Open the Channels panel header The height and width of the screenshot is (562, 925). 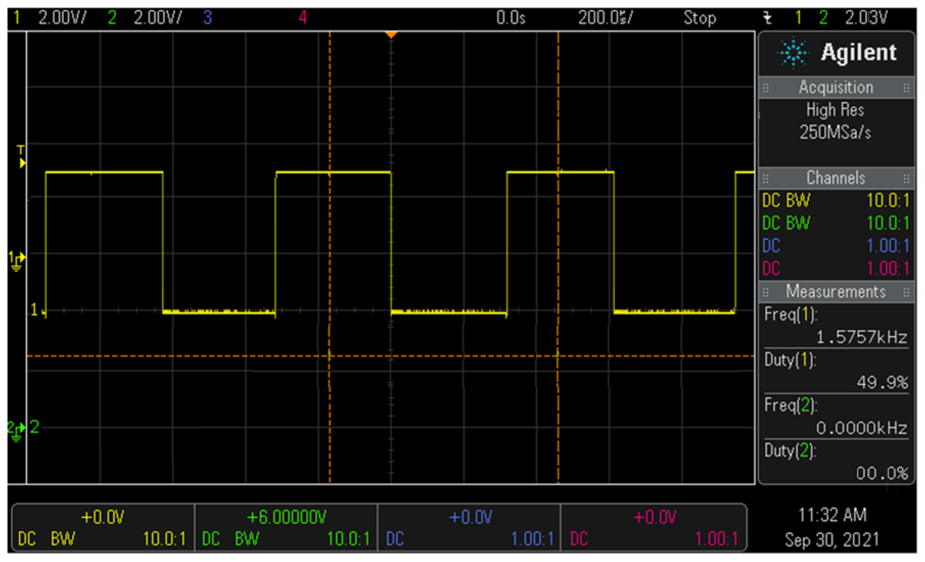(836, 178)
